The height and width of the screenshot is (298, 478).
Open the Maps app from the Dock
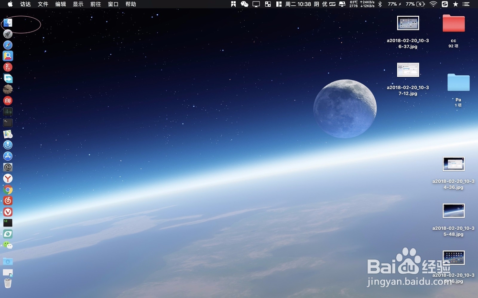[x=8, y=134]
